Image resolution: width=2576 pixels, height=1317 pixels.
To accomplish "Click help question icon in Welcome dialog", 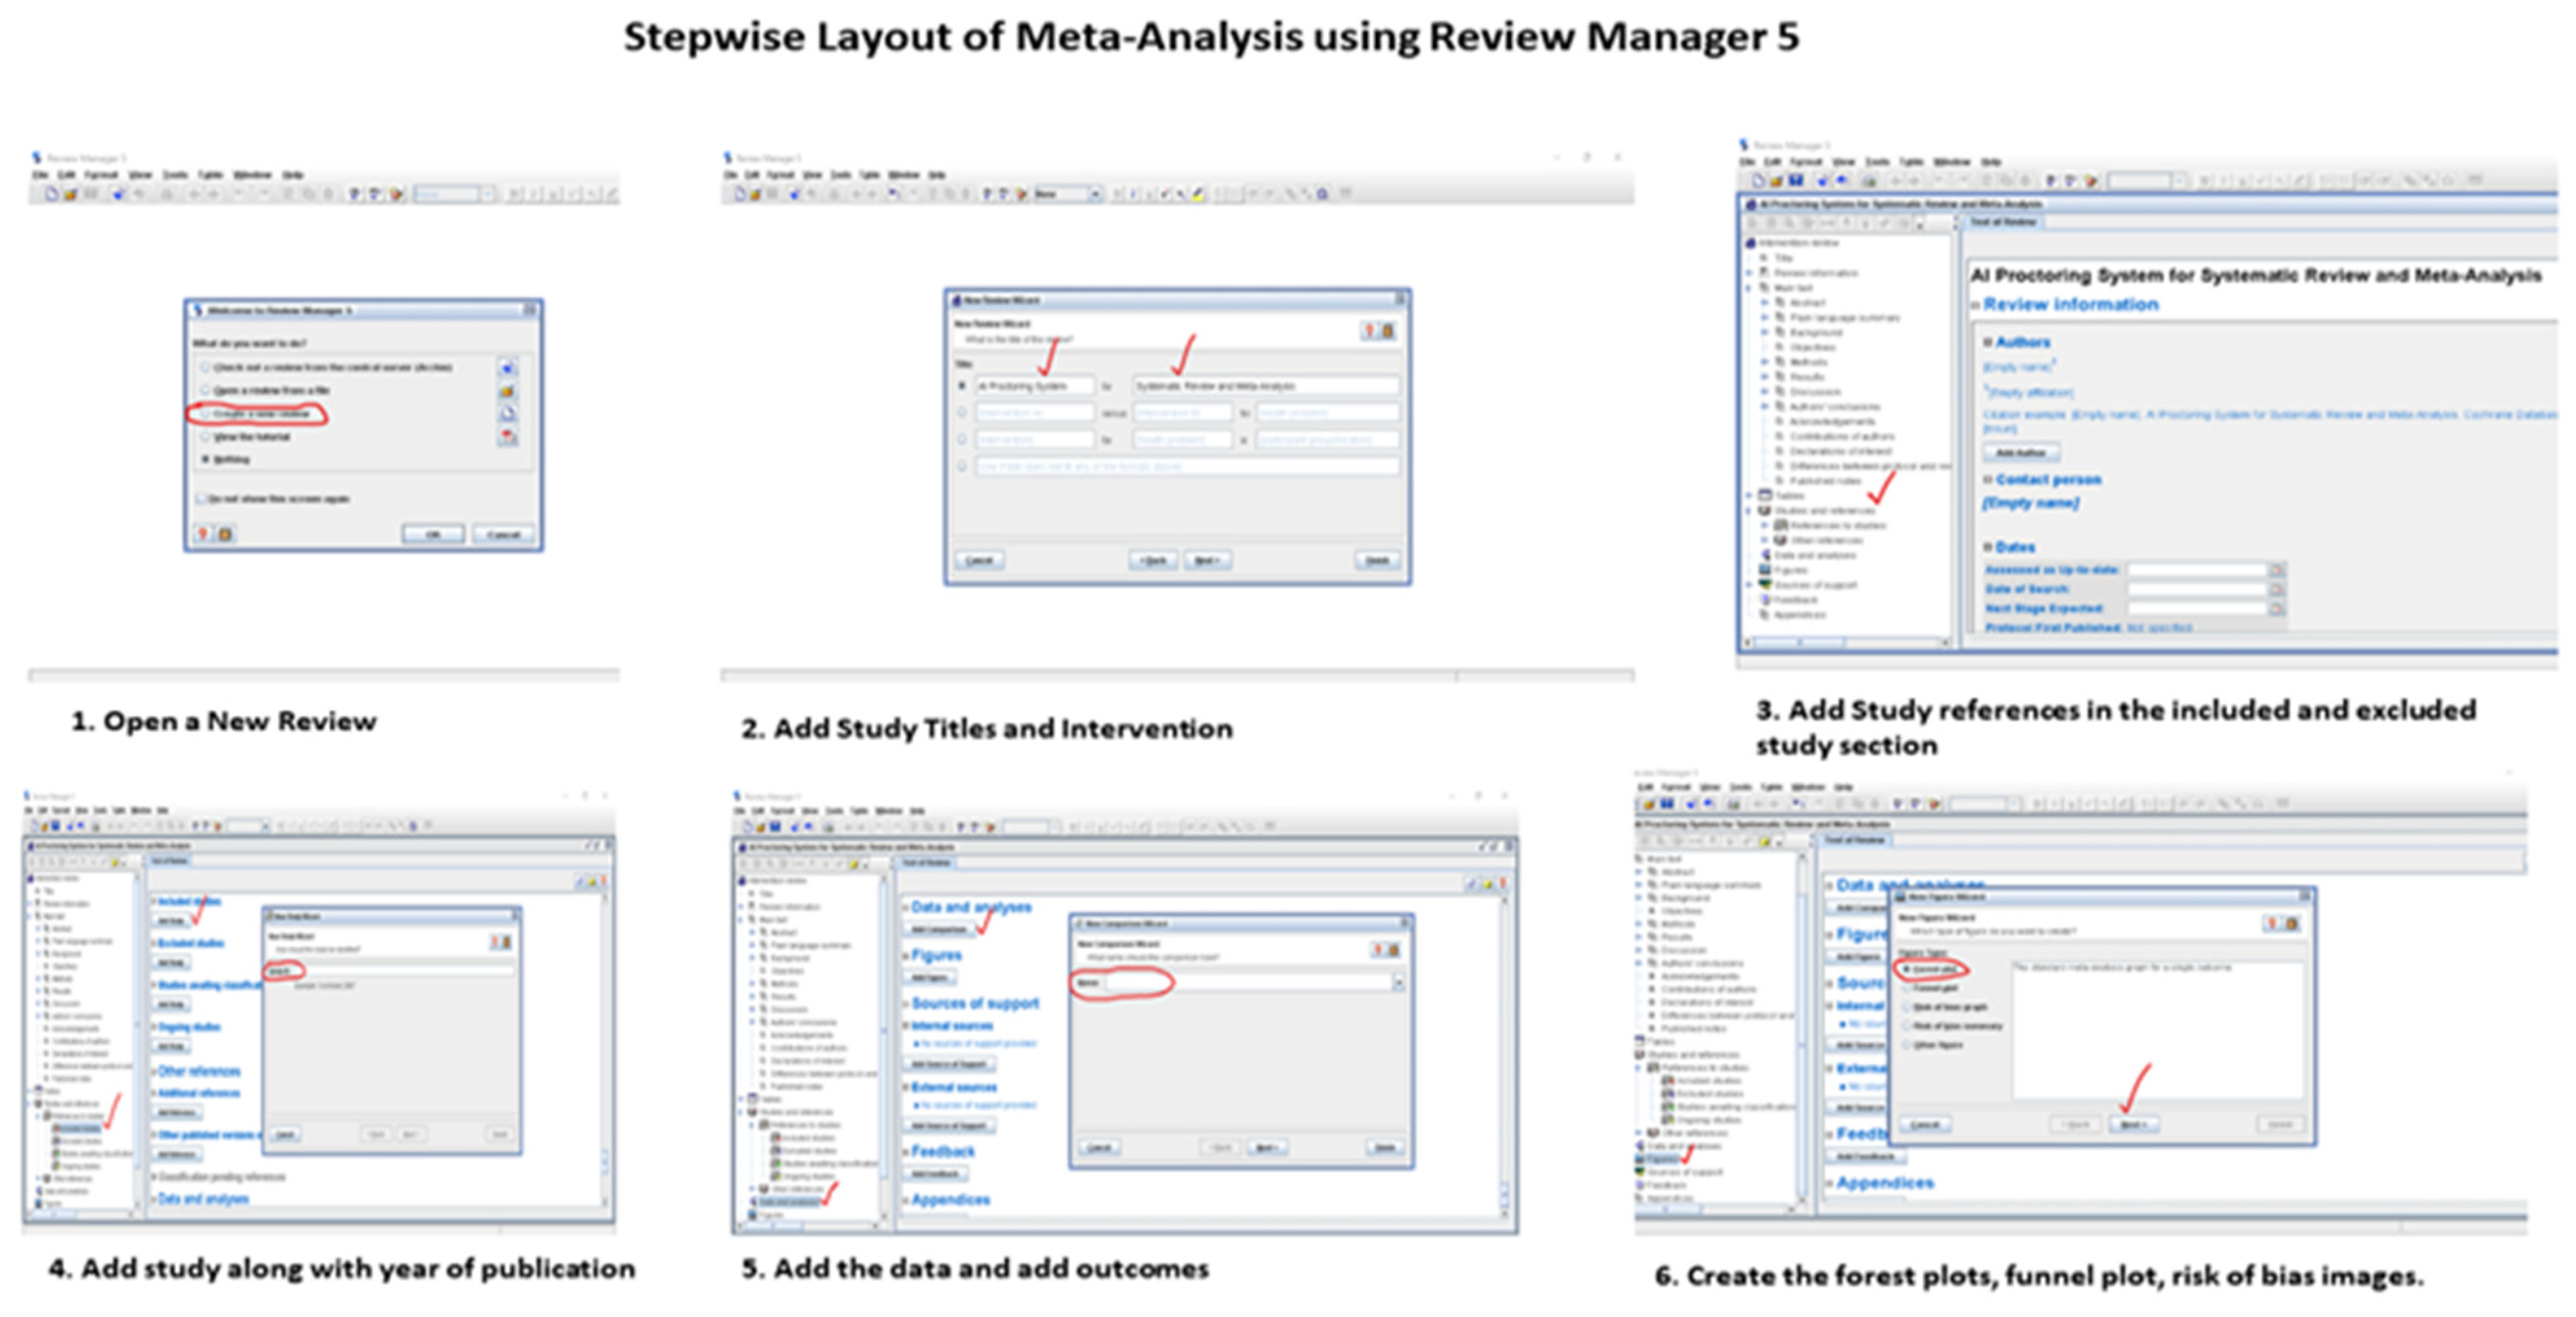I will pyautogui.click(x=203, y=534).
